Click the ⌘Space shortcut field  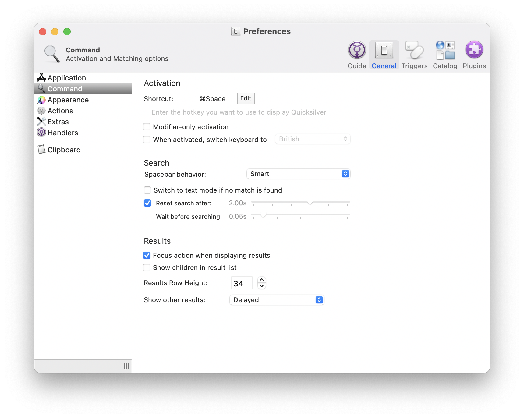coord(213,99)
